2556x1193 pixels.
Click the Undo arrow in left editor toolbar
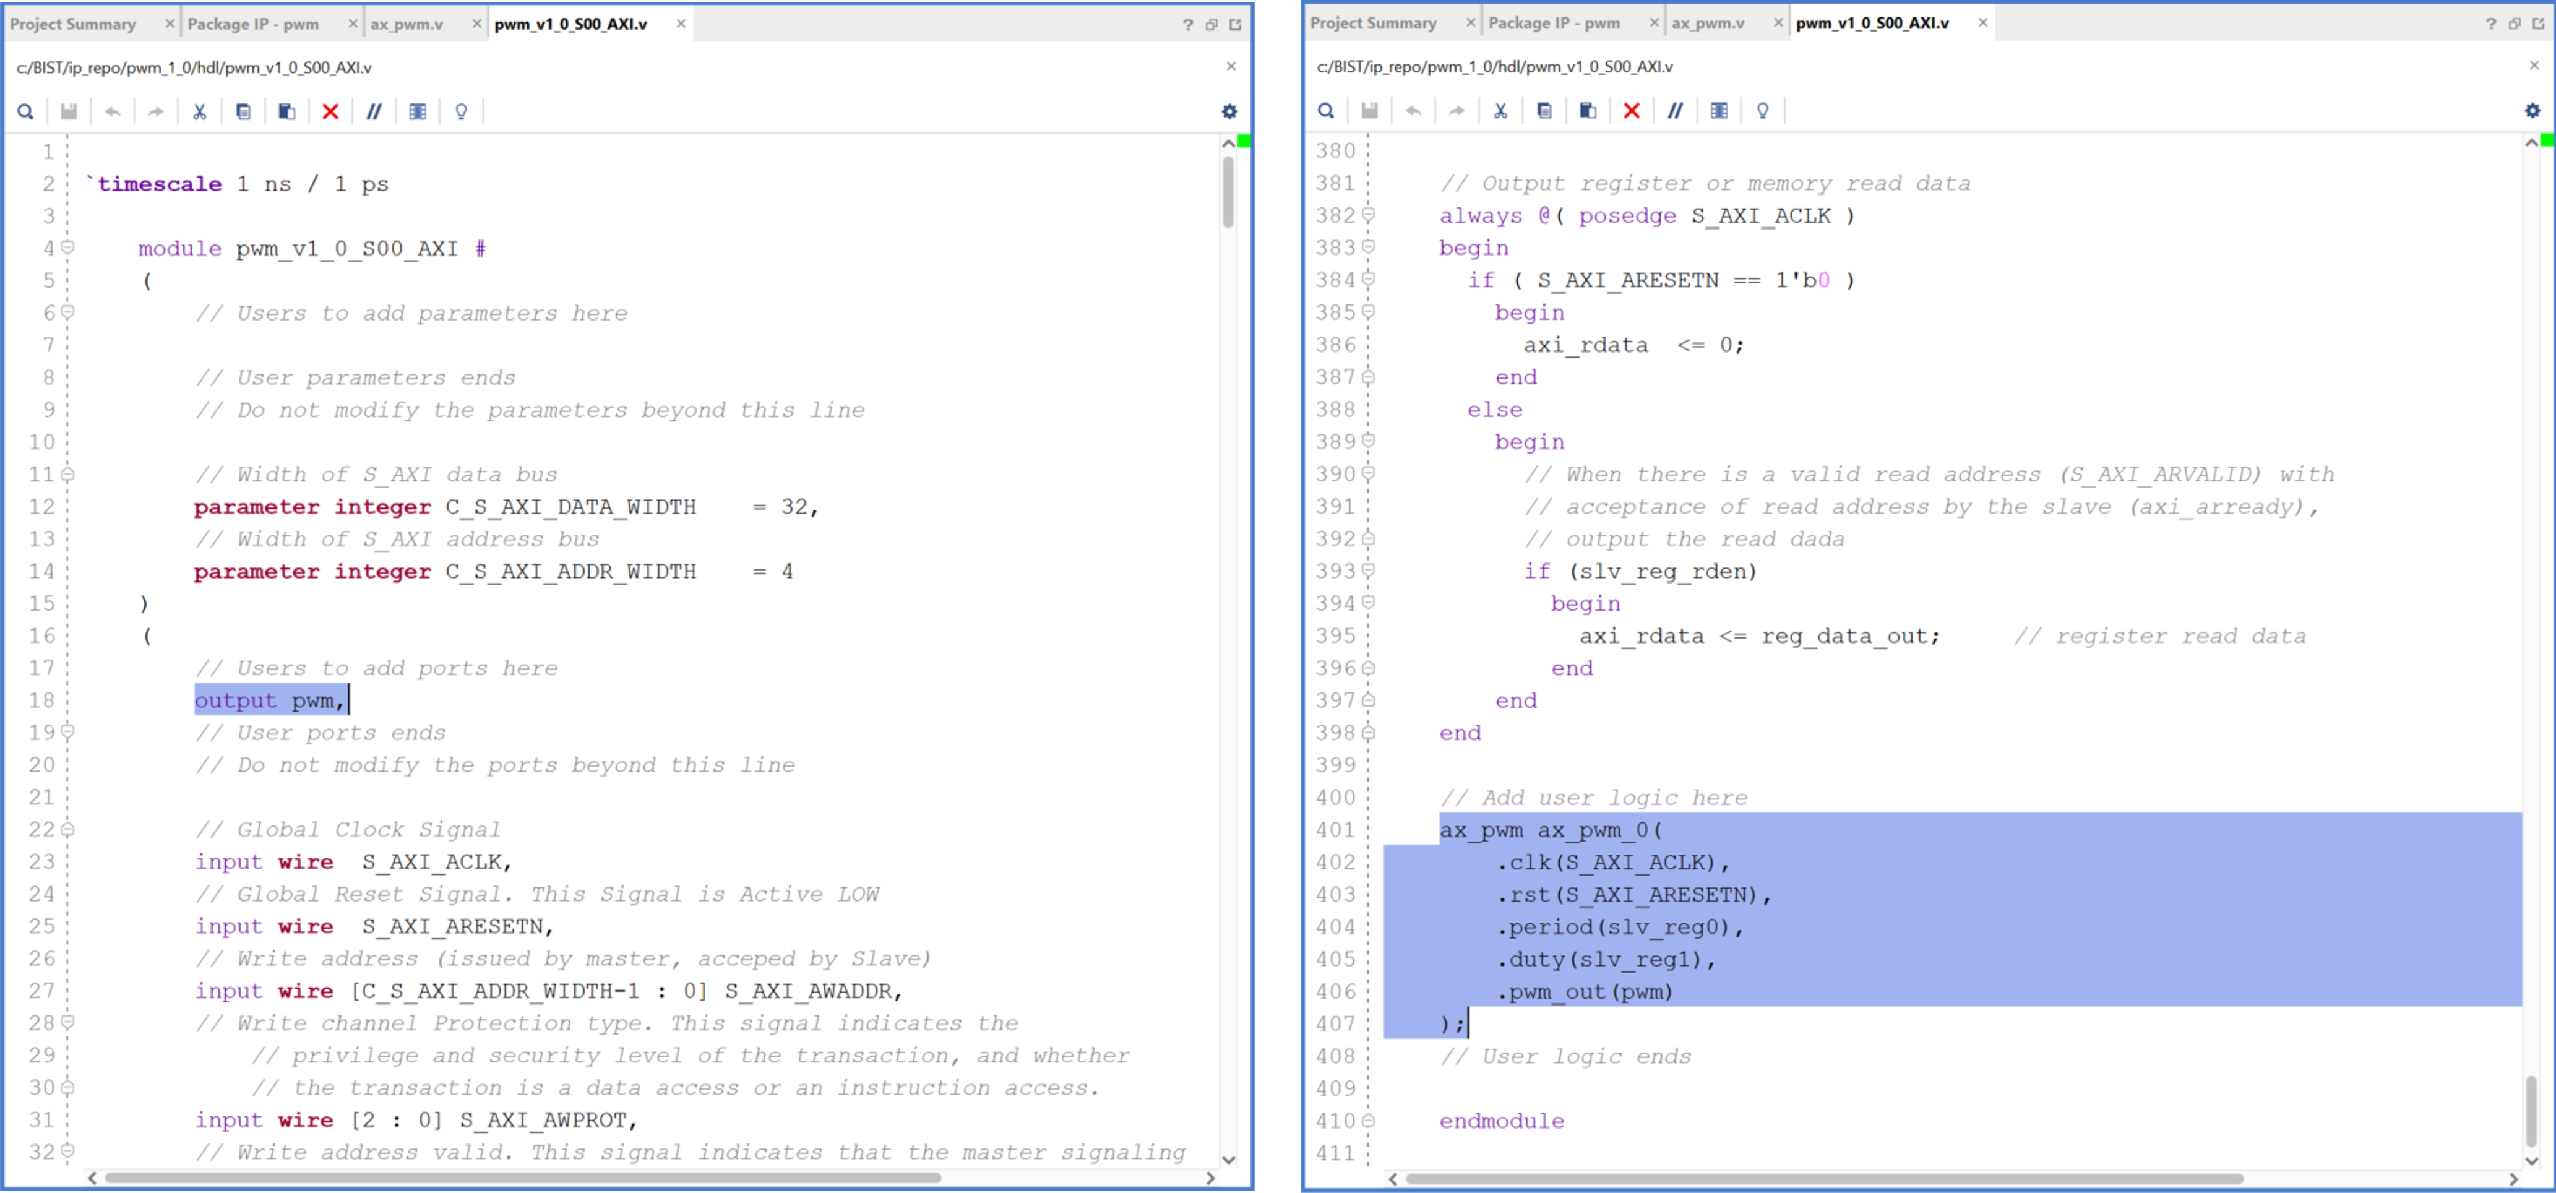112,111
